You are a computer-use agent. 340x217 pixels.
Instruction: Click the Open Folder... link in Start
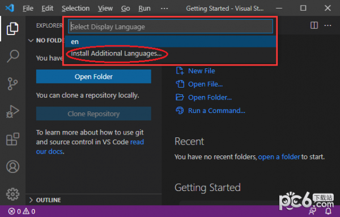coord(210,97)
